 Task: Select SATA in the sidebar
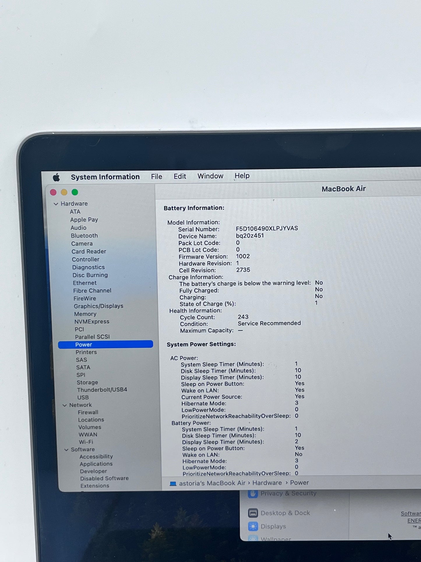(x=83, y=367)
